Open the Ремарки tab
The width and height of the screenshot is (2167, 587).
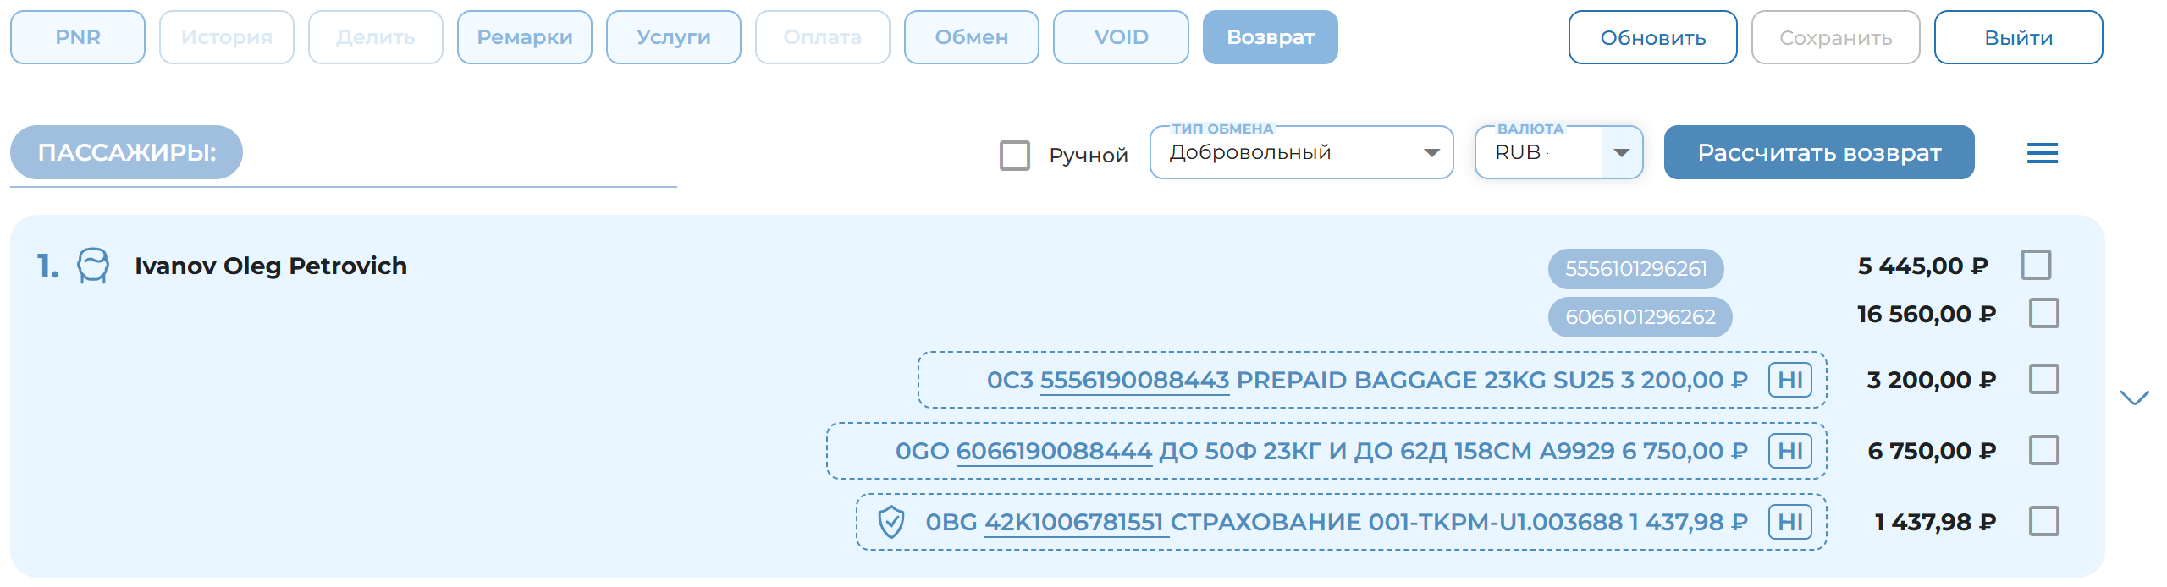click(x=524, y=37)
